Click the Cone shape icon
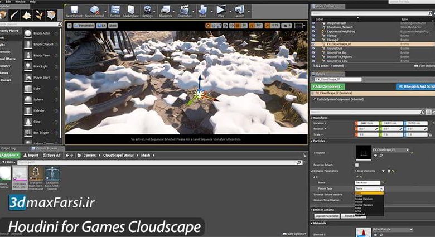Screen dimensions: 435x237 point(28,122)
